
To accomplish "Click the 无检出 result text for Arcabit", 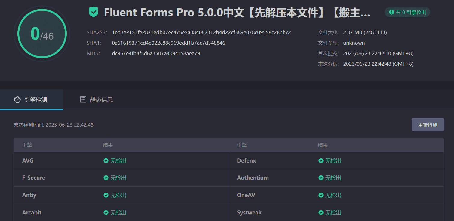I will (118, 213).
